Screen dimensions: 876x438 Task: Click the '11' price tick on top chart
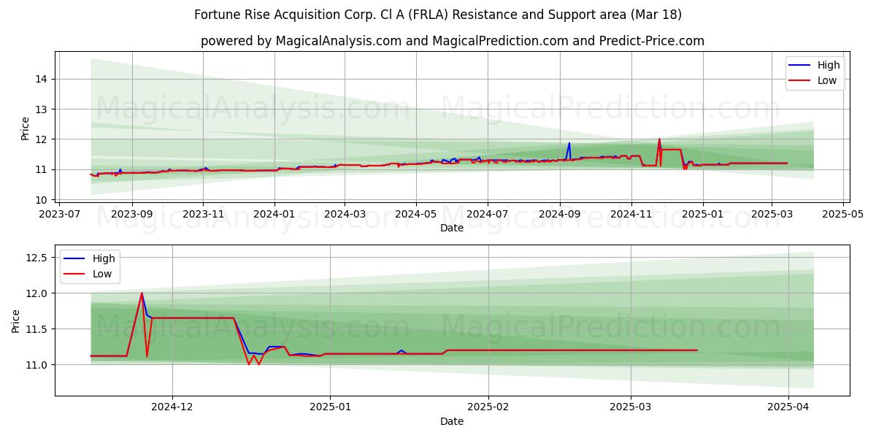pos(42,169)
